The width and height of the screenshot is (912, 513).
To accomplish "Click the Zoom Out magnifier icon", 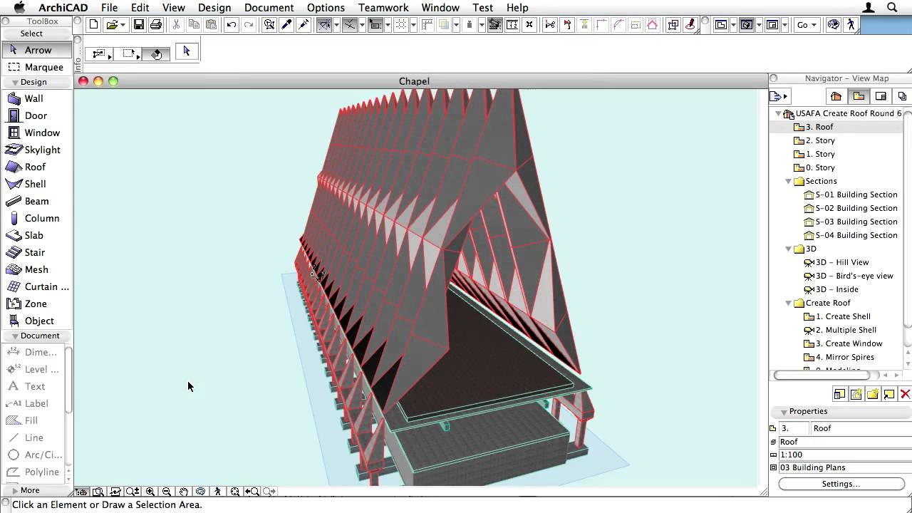I will [x=167, y=492].
